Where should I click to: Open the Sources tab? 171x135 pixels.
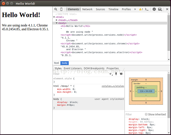click(x=100, y=9)
